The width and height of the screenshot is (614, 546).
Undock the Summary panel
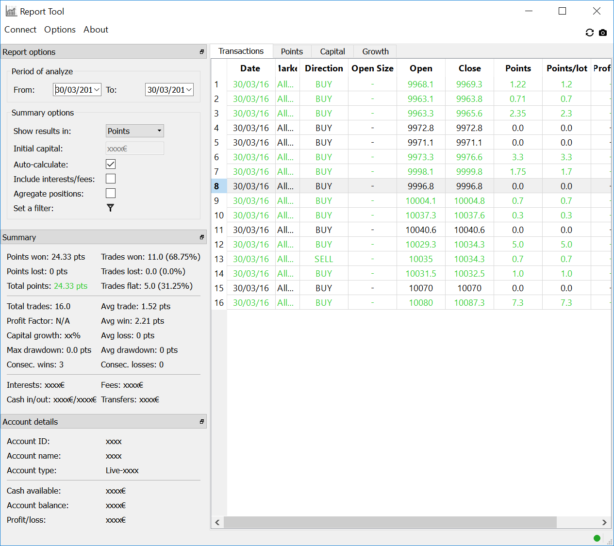202,237
